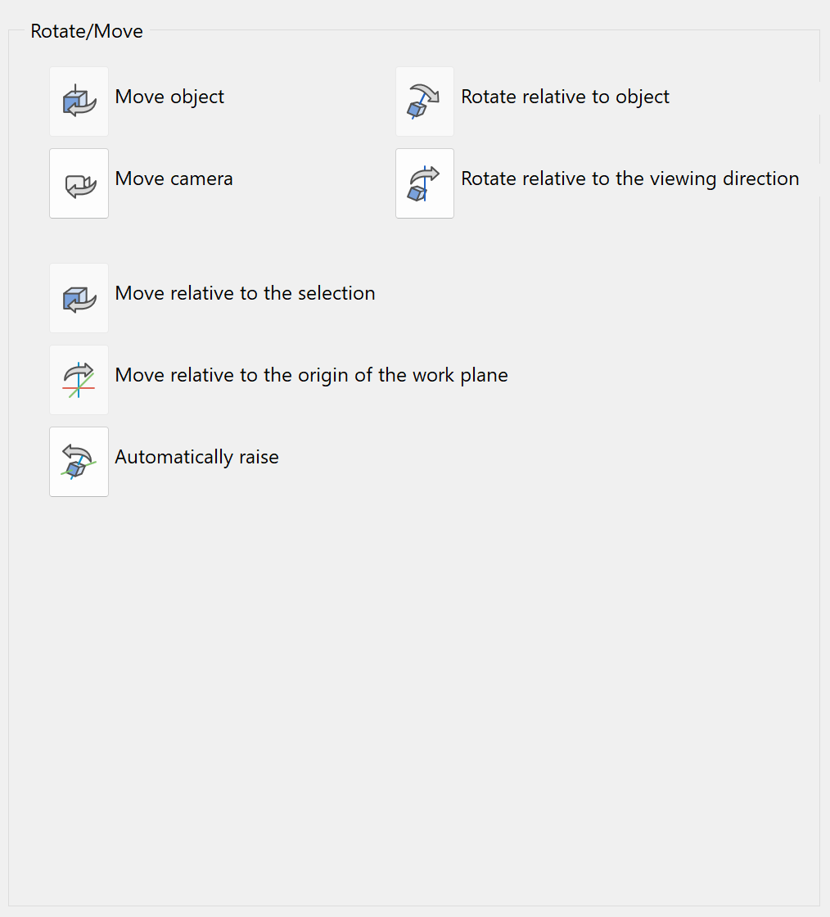Click the Move relative to the selection text
This screenshot has height=917, width=830.
(245, 293)
